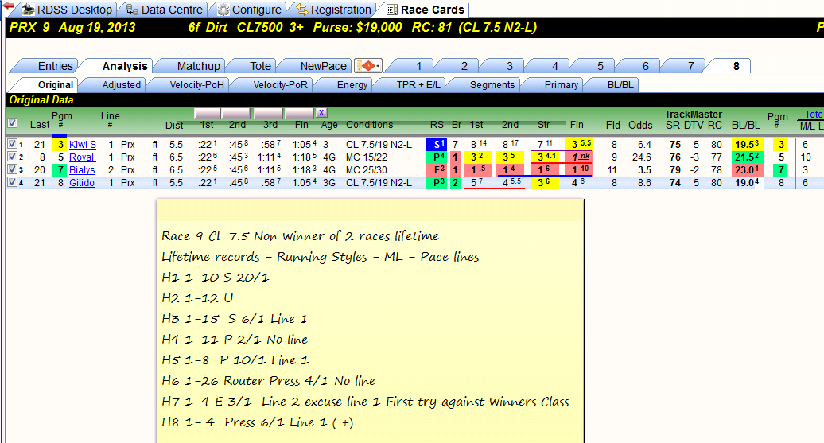Open the TPR + E/L sub-tab
Image resolution: width=824 pixels, height=443 pixels.
[418, 84]
